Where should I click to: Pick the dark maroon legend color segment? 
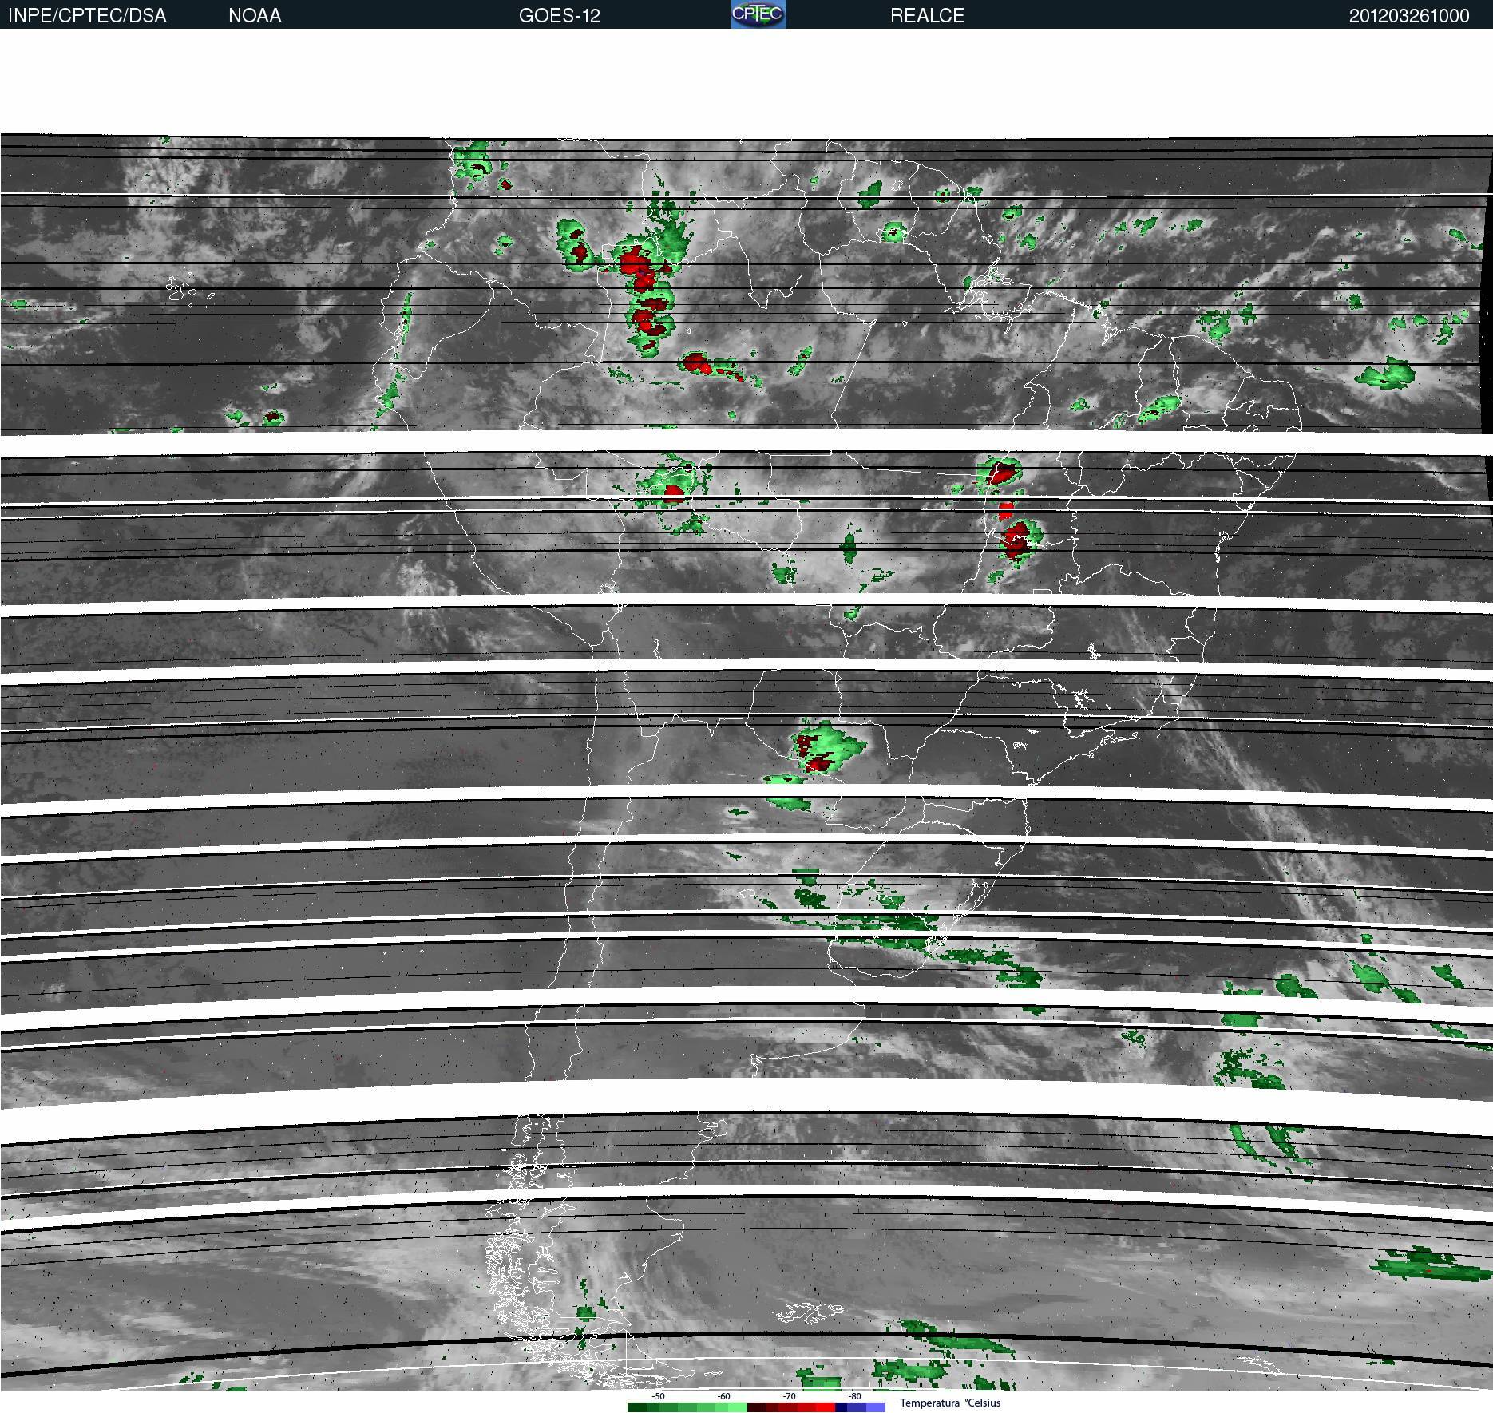(757, 1407)
